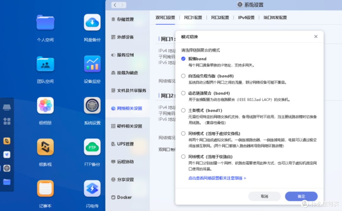Open the app grid icon in left dock
Screen dimensions: 342x211
tap(7, 121)
